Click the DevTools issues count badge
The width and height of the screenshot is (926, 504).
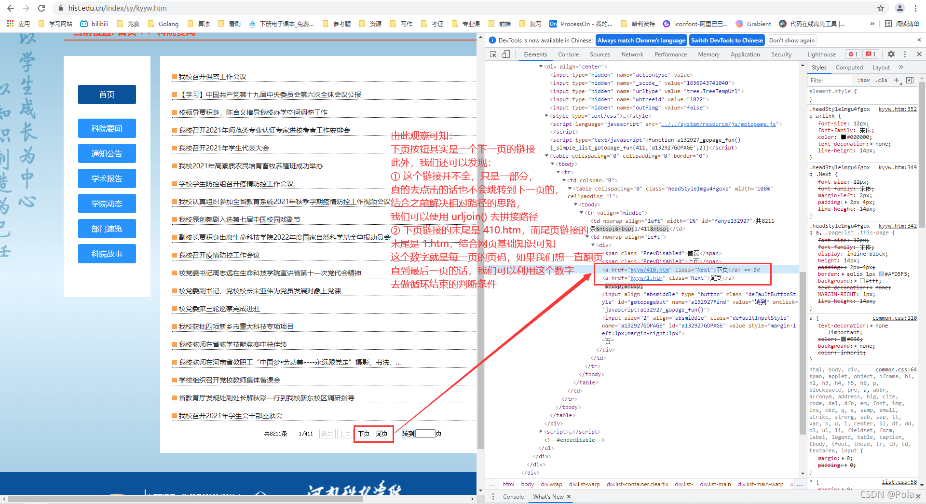tap(871, 54)
